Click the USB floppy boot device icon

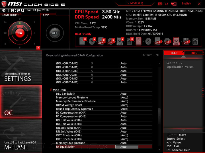[x=186, y=41]
